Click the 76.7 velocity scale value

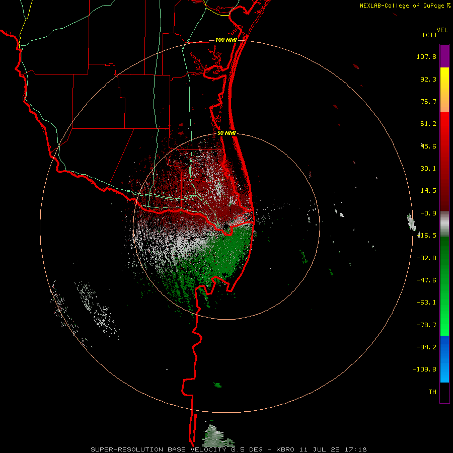[428, 101]
